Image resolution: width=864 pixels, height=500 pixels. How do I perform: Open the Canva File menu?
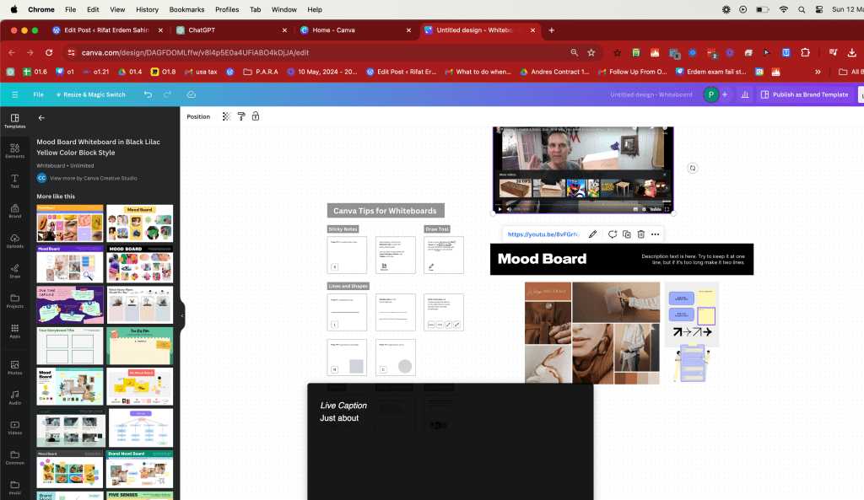pos(38,94)
